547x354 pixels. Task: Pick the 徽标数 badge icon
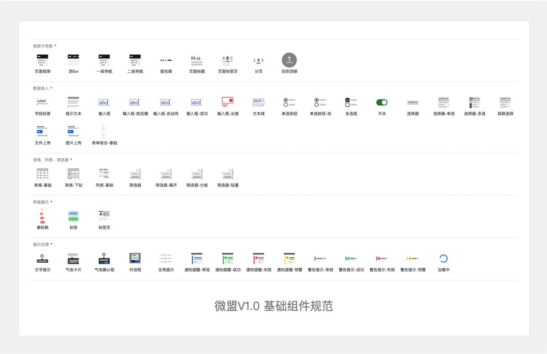click(x=42, y=216)
